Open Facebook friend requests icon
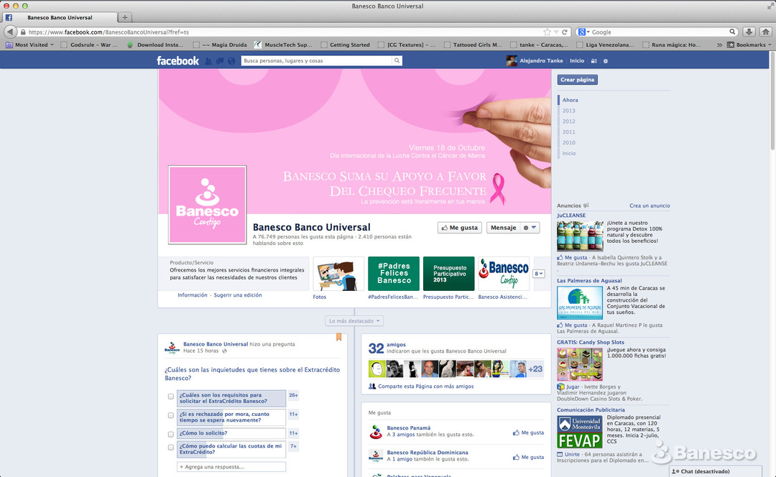This screenshot has height=477, width=776. (208, 61)
